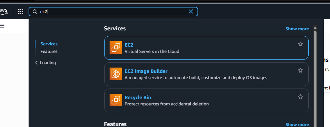Open the hamburger side navigation menu
Screen dimensions: 330x127
coord(2,26)
